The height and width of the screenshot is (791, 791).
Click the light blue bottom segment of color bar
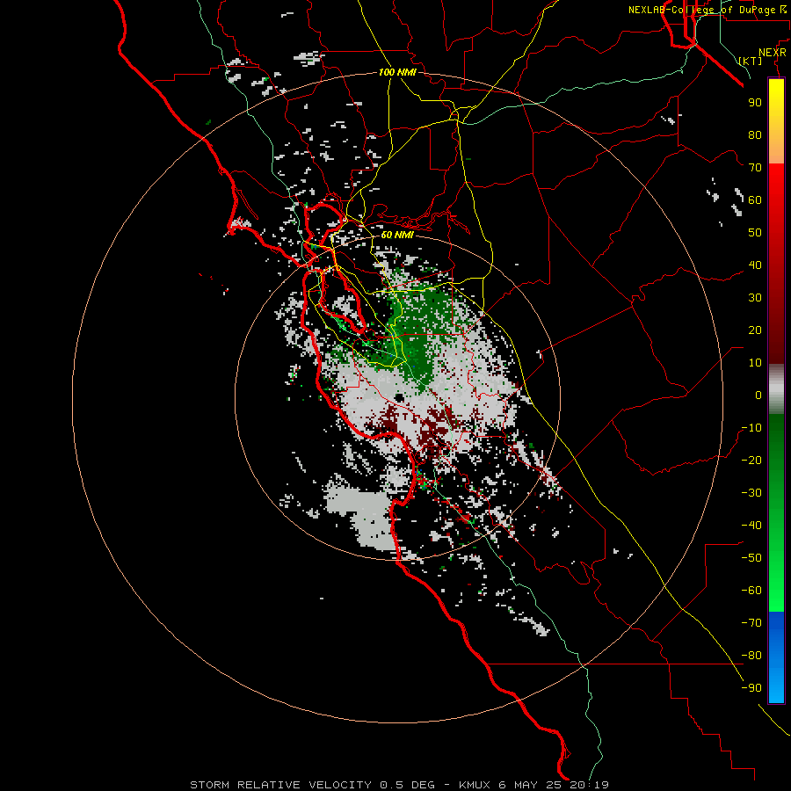point(776,681)
